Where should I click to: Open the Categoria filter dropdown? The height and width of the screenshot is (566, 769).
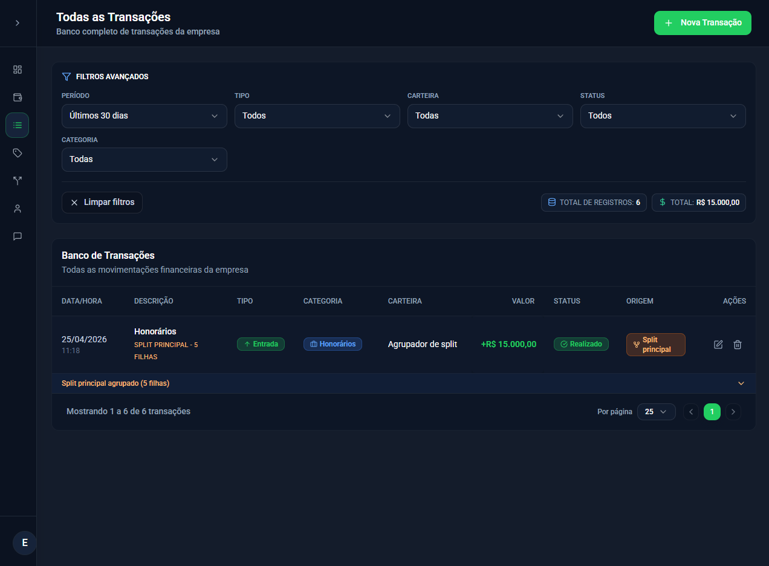pos(144,160)
